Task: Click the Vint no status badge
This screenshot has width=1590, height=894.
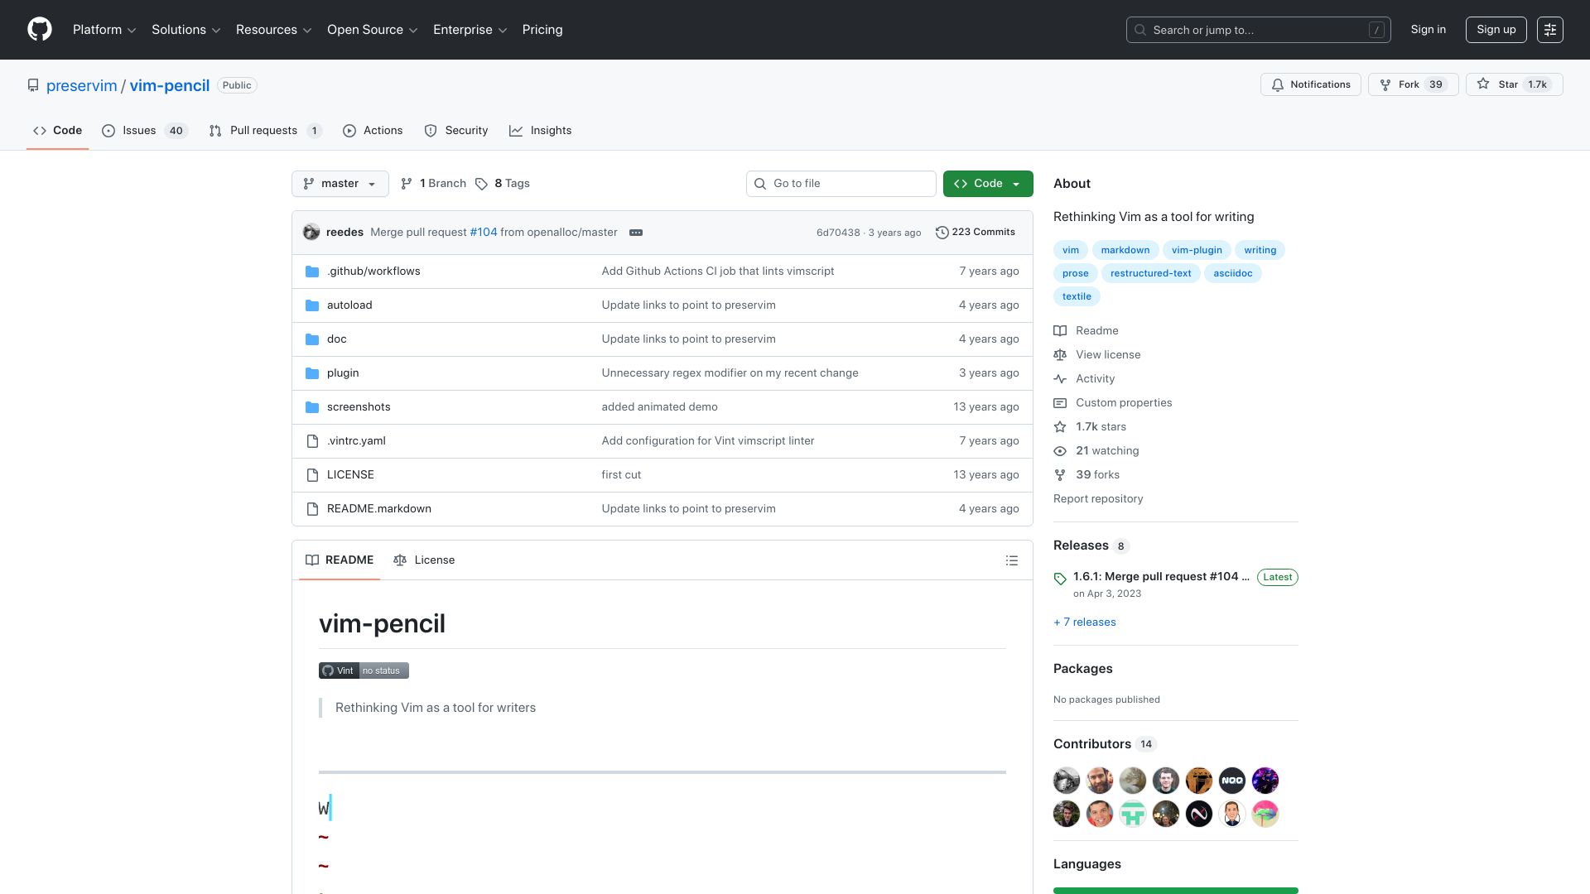Action: point(364,670)
